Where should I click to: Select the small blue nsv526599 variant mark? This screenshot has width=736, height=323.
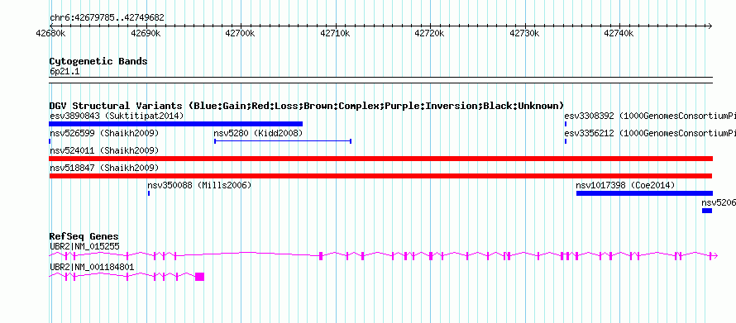point(50,141)
